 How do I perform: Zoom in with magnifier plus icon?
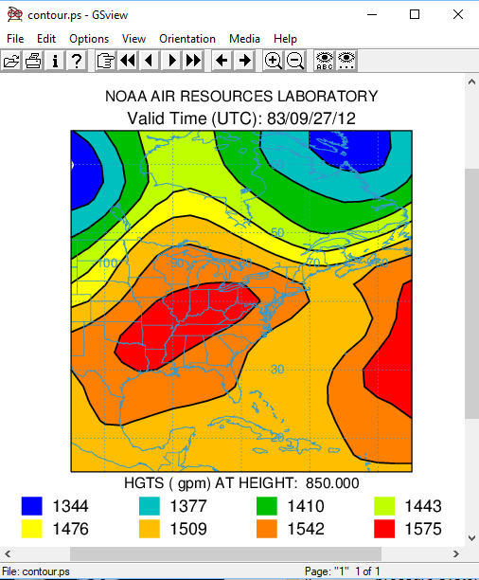click(x=273, y=61)
